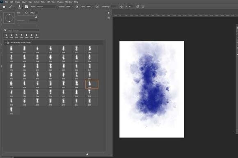
Task: Select the lone brush in the last row
Action: coord(11,111)
